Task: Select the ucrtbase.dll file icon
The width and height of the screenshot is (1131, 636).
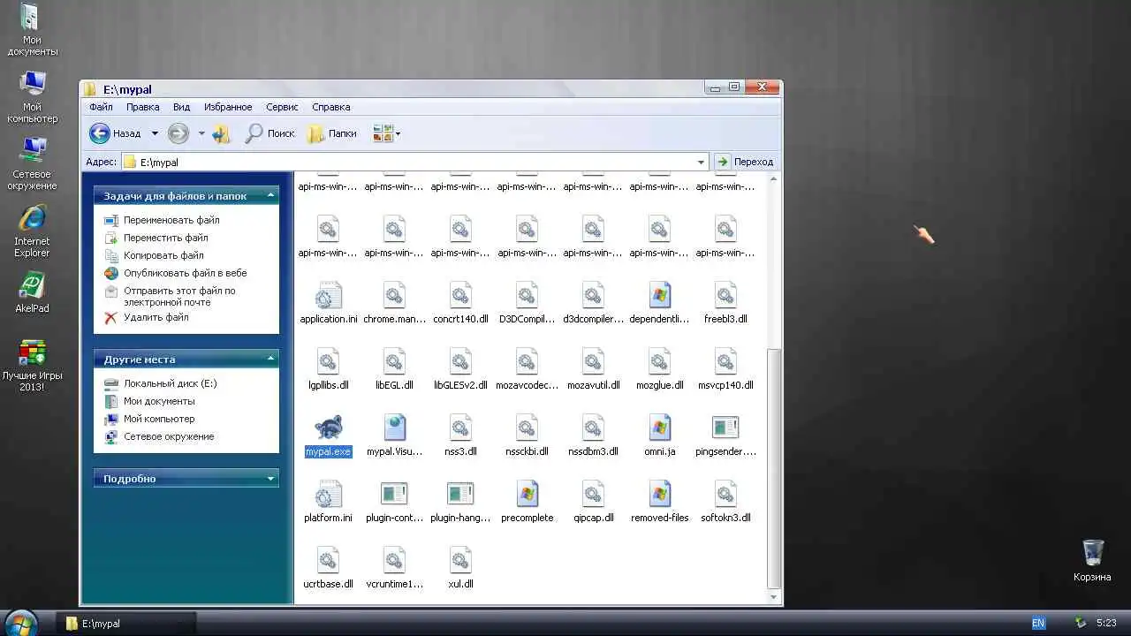Action: (x=328, y=560)
